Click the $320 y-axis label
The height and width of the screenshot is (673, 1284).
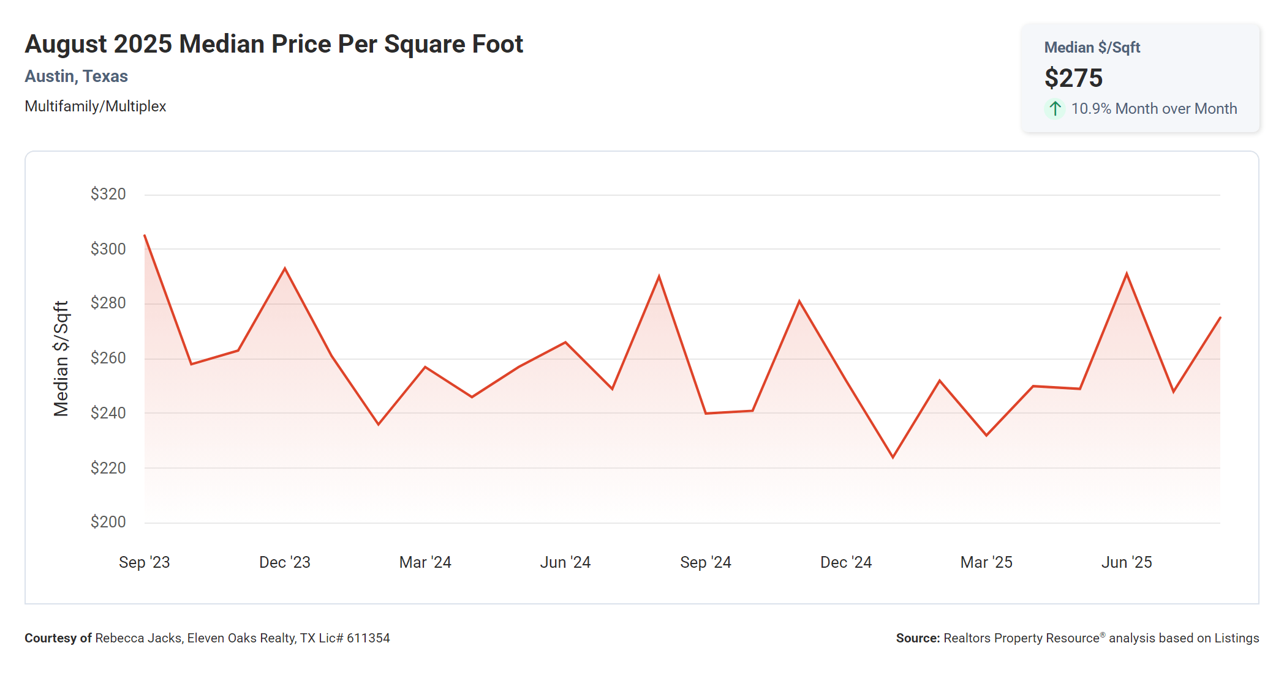click(x=108, y=194)
